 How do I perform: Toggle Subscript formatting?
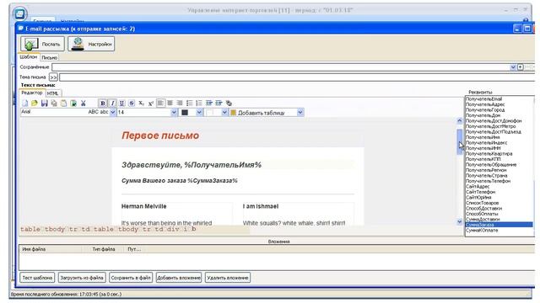pyautogui.click(x=141, y=103)
